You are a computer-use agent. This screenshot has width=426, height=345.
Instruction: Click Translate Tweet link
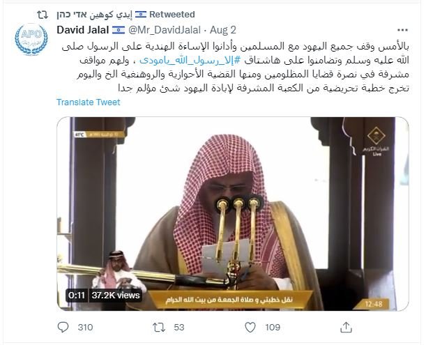tap(89, 102)
